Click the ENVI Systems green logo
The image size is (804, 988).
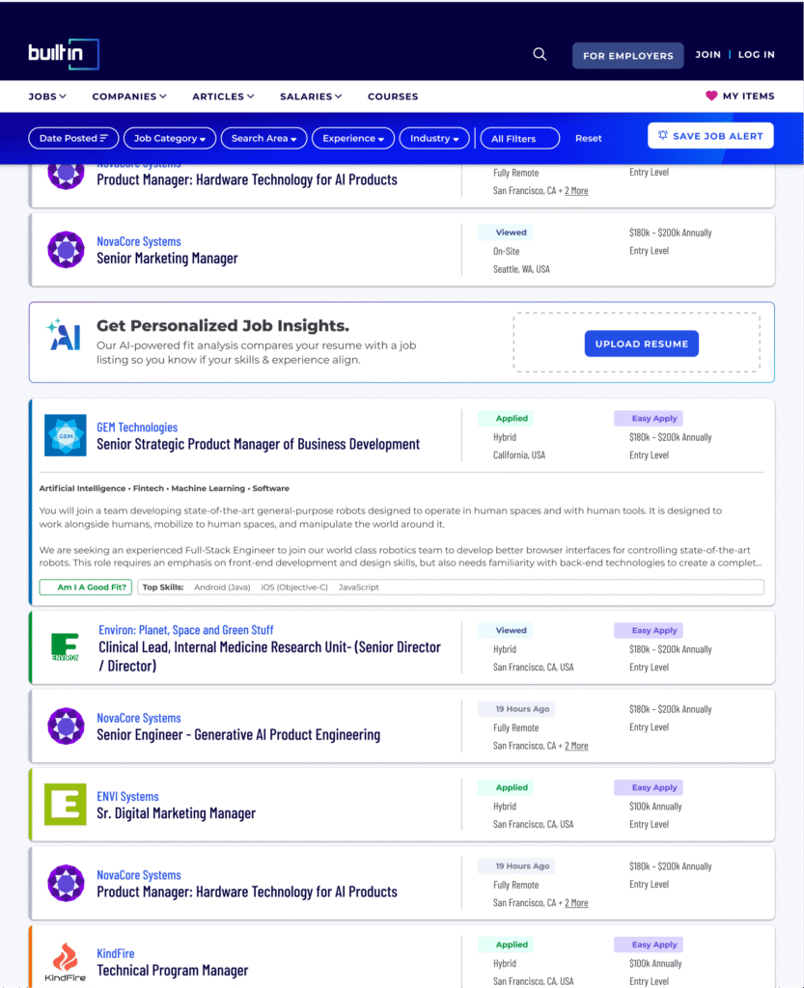(x=66, y=804)
